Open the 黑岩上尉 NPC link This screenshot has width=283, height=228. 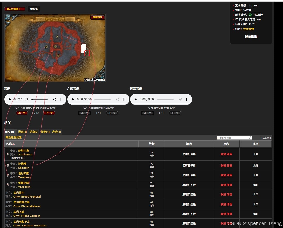[19, 212]
